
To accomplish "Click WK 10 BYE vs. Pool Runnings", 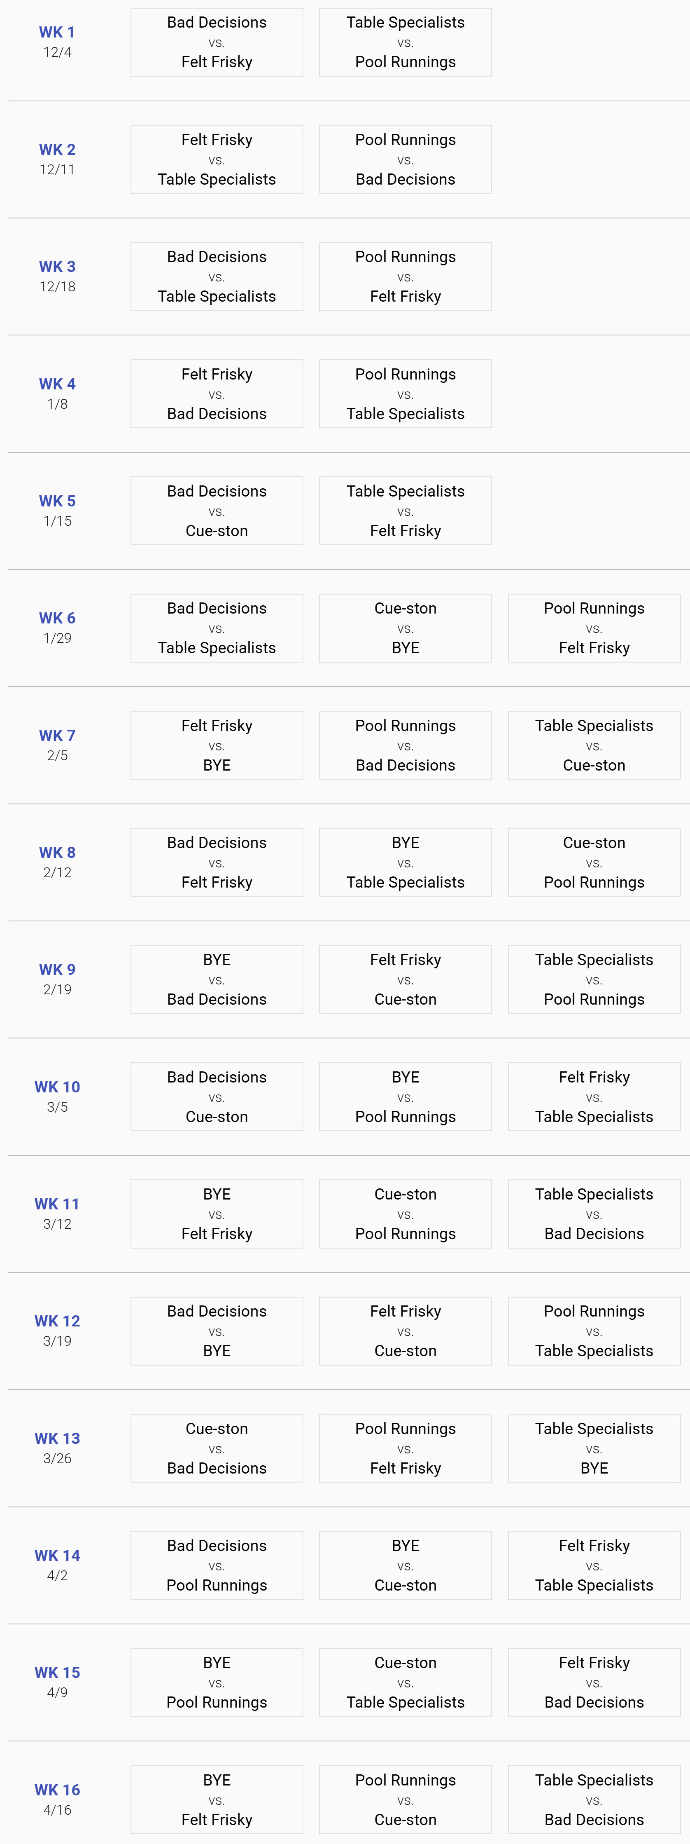I will (406, 1097).
